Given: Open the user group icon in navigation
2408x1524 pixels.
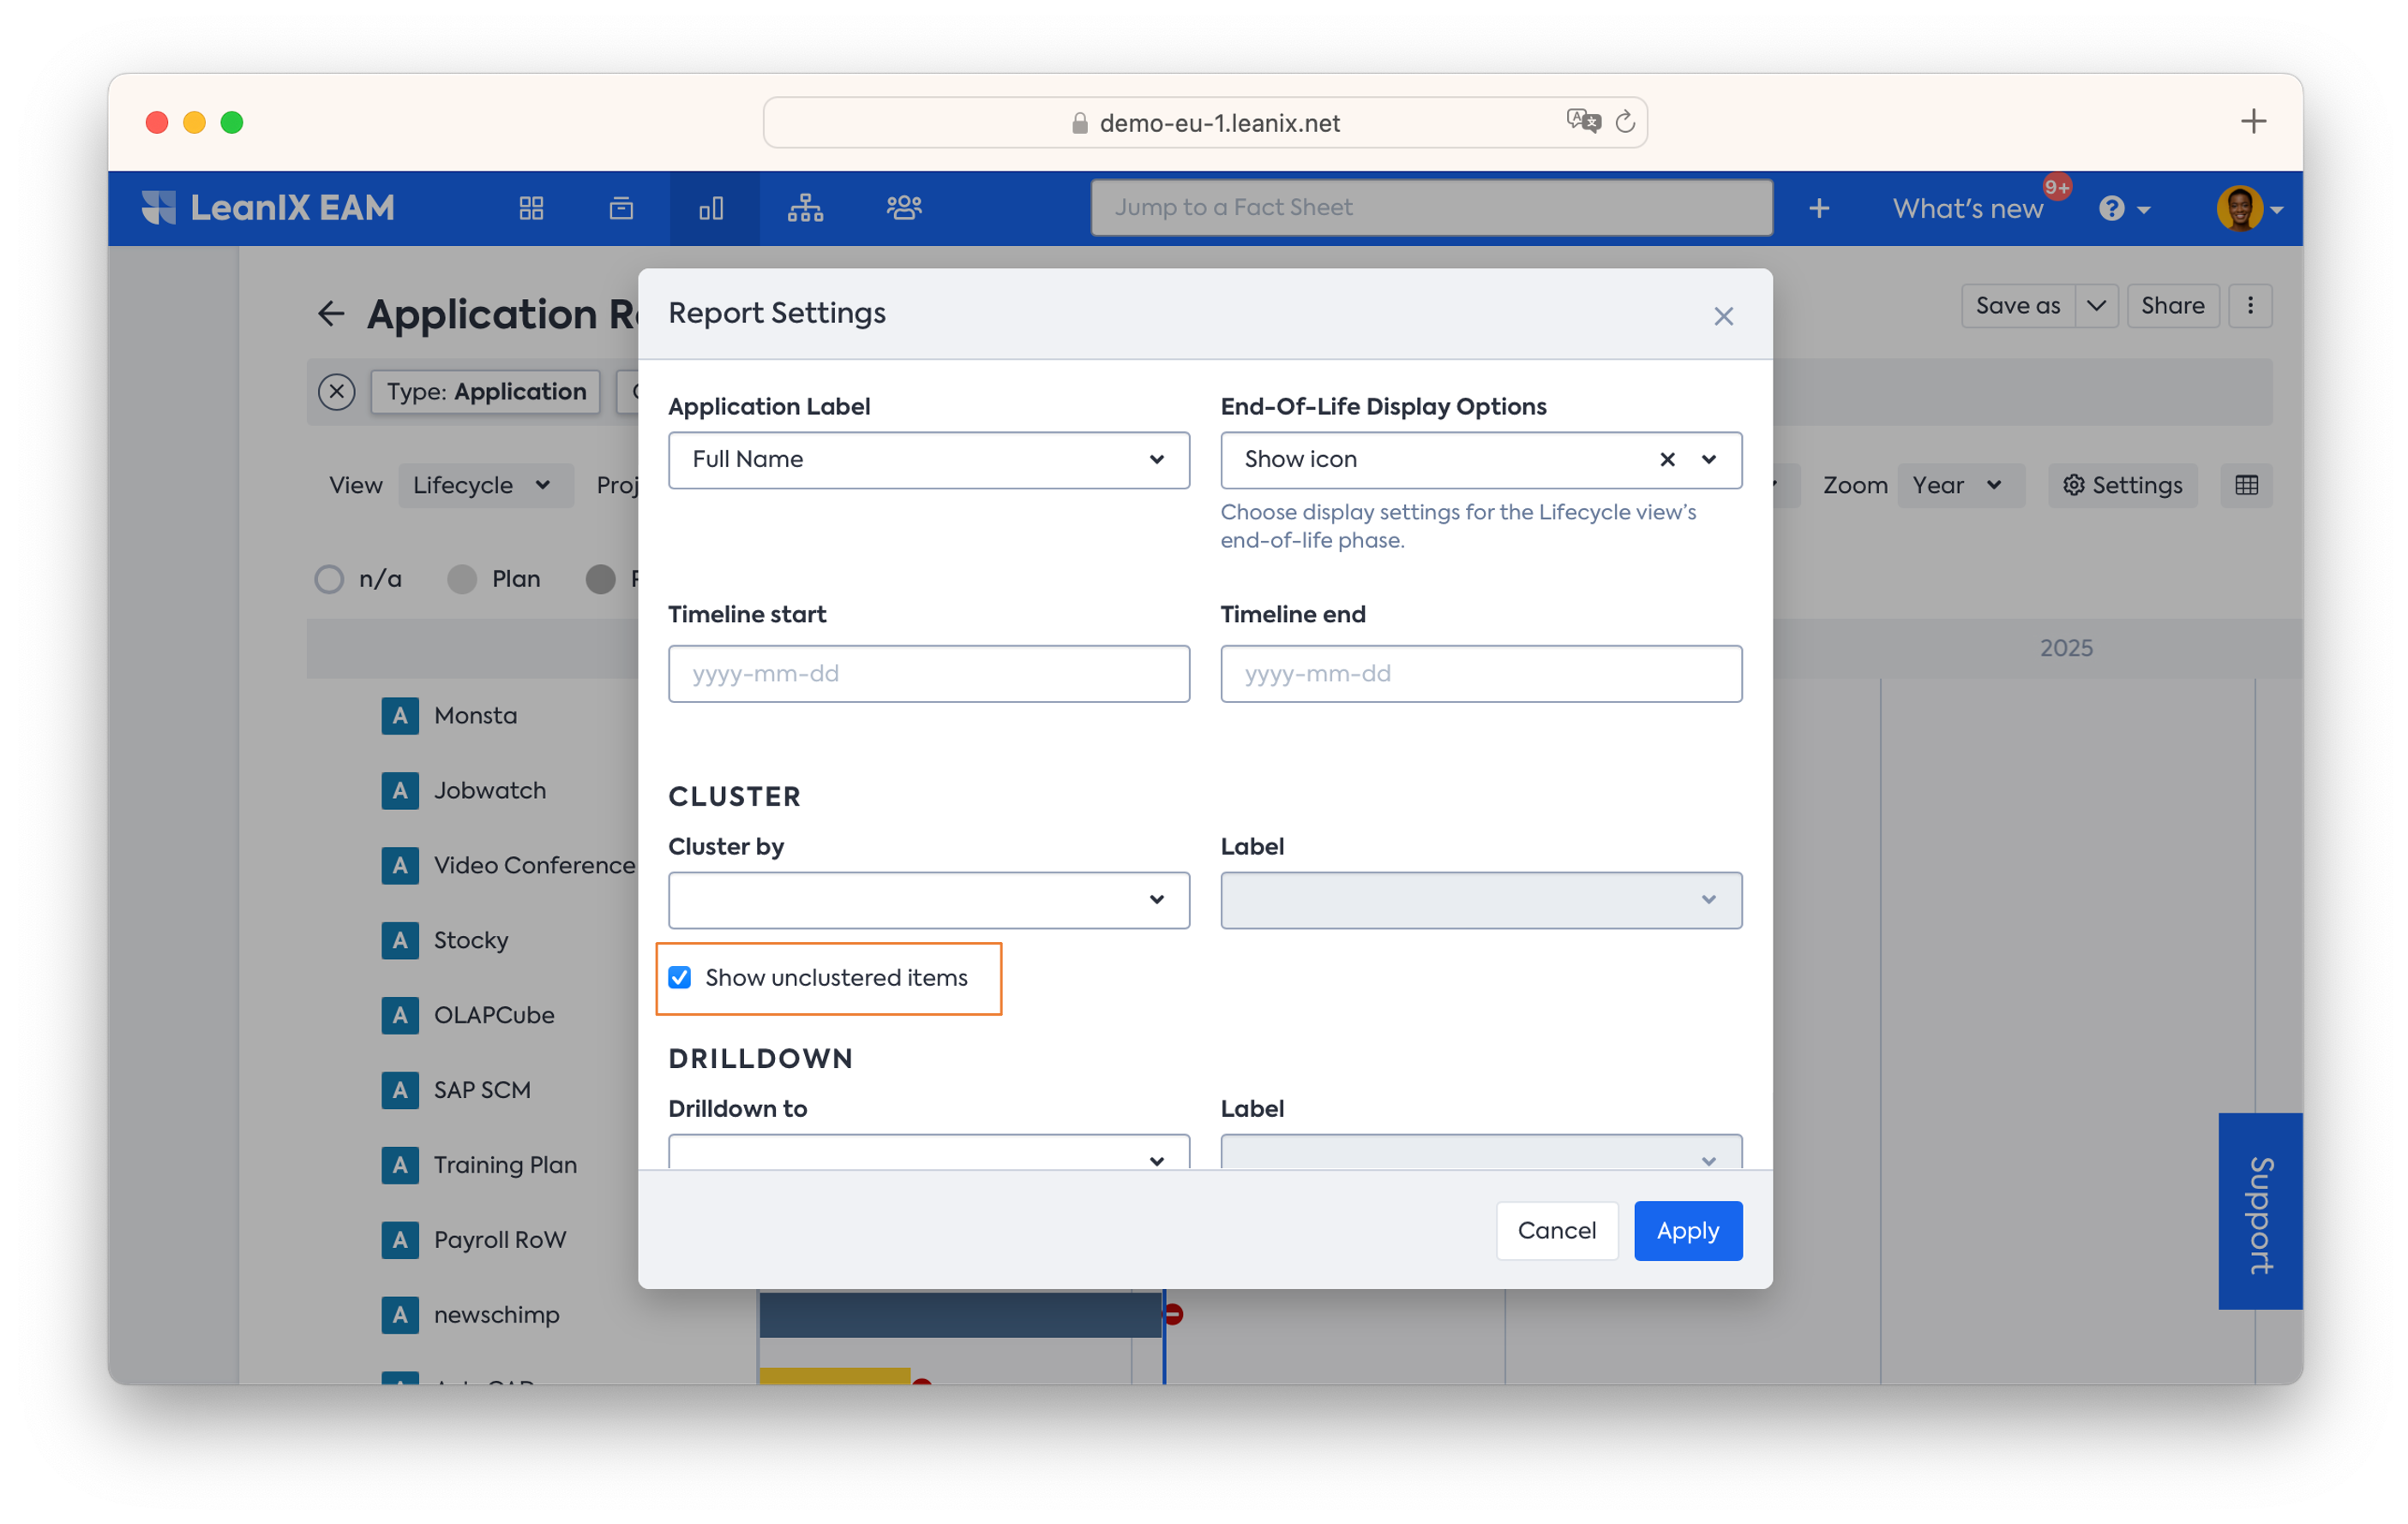Looking at the screenshot, I should [904, 208].
